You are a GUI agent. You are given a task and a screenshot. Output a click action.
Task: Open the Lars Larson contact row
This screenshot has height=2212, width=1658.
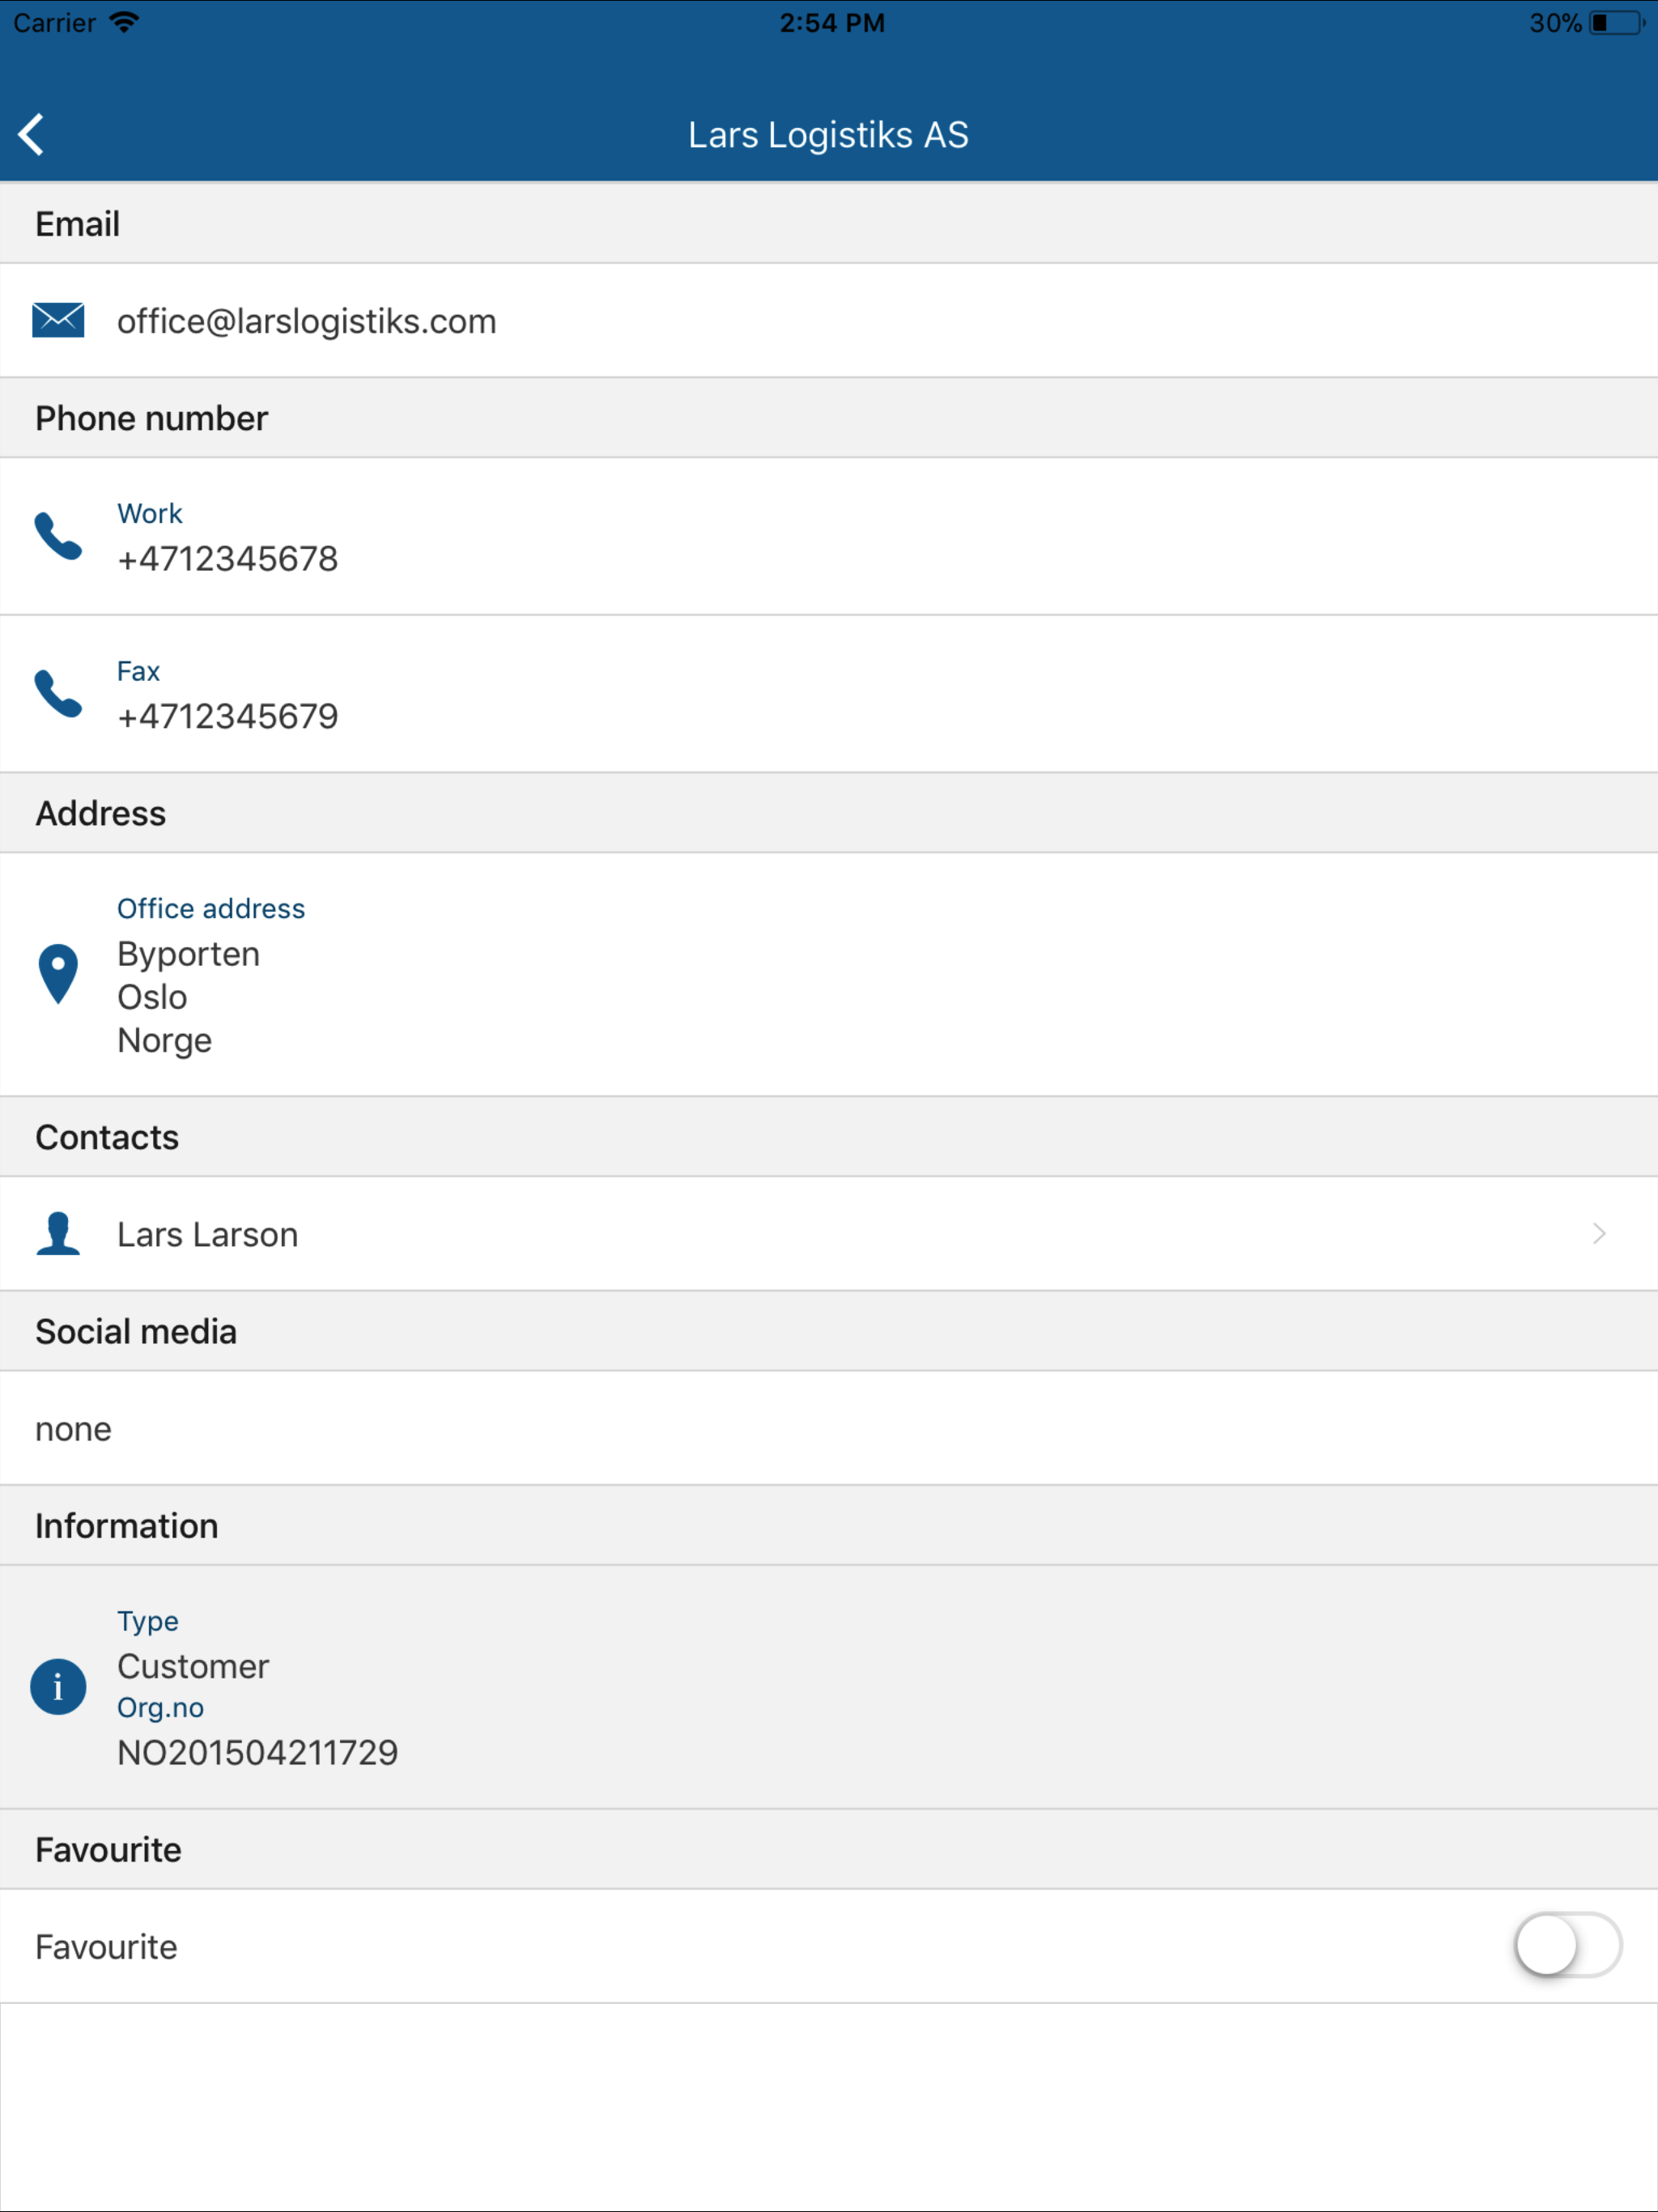(x=829, y=1233)
